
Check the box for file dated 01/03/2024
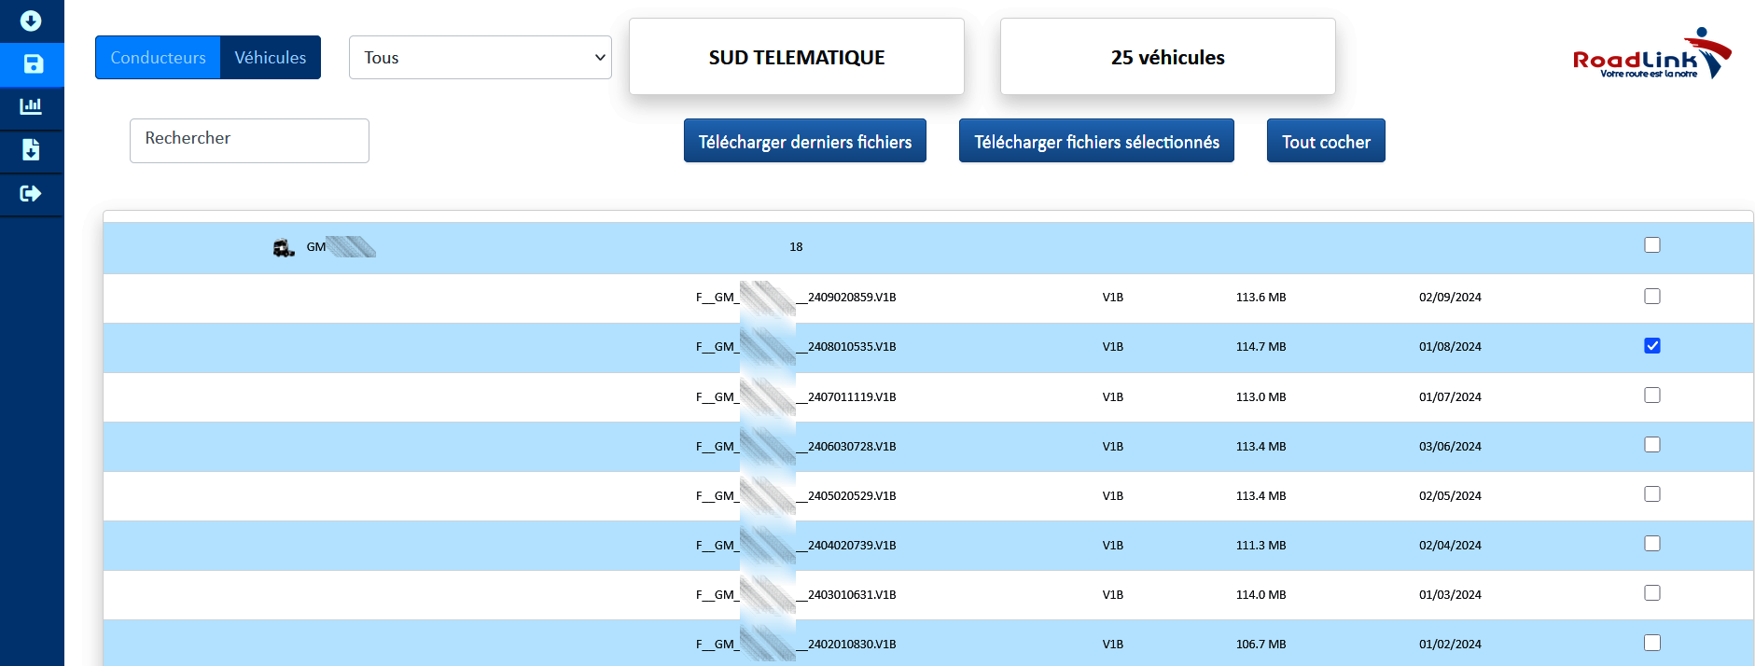coord(1652,593)
